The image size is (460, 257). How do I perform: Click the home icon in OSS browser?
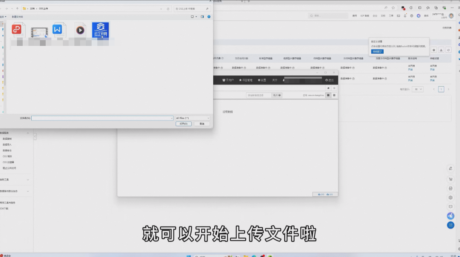[x=328, y=88]
